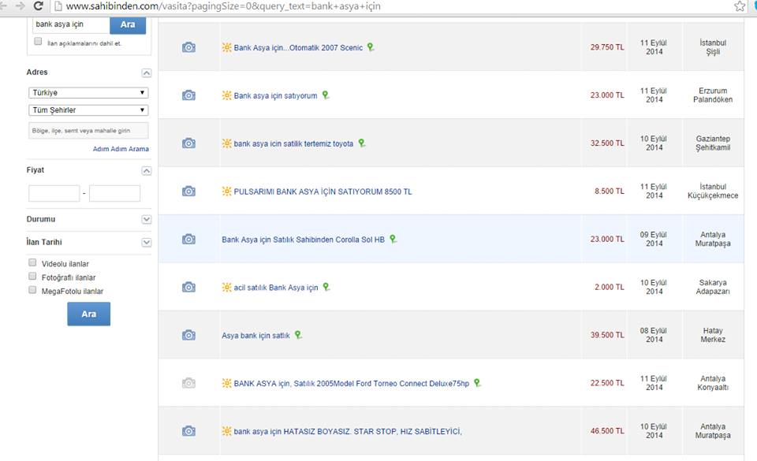
Task: Click green map pin after Ford Torneo Connect listing
Action: tap(477, 383)
